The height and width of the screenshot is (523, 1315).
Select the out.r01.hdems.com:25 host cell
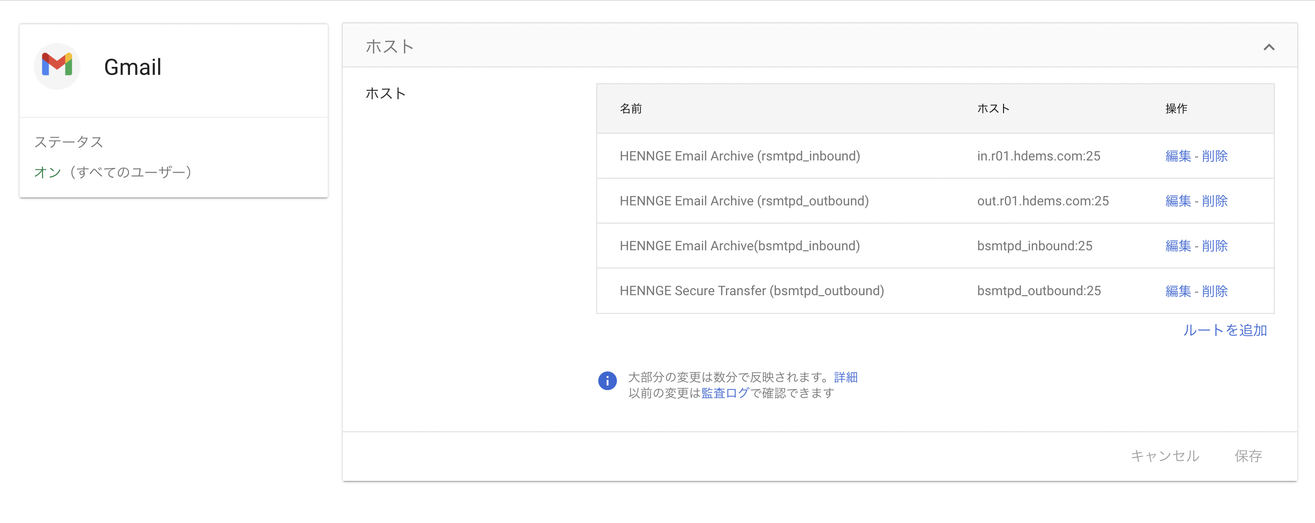point(1042,201)
